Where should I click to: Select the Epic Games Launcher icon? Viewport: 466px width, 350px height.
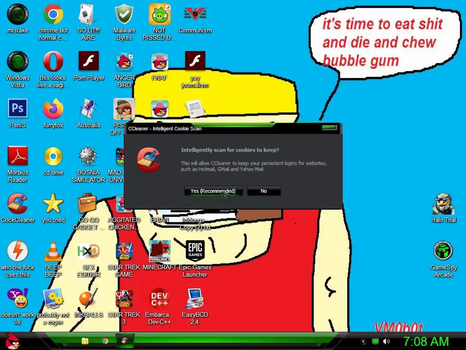pyautogui.click(x=195, y=259)
